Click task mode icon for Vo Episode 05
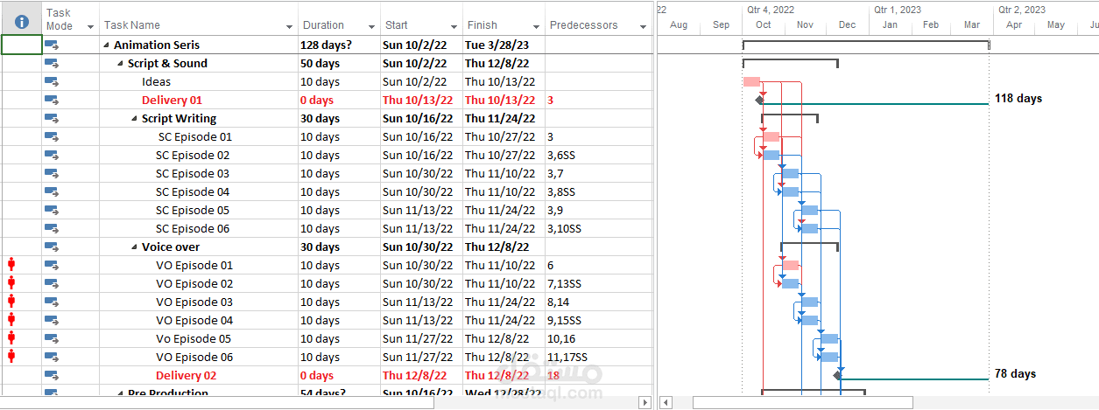The height and width of the screenshot is (410, 1099). tap(52, 338)
